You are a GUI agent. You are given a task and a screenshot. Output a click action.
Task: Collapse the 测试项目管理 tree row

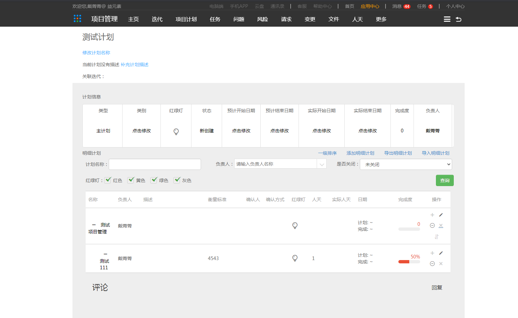(94, 225)
